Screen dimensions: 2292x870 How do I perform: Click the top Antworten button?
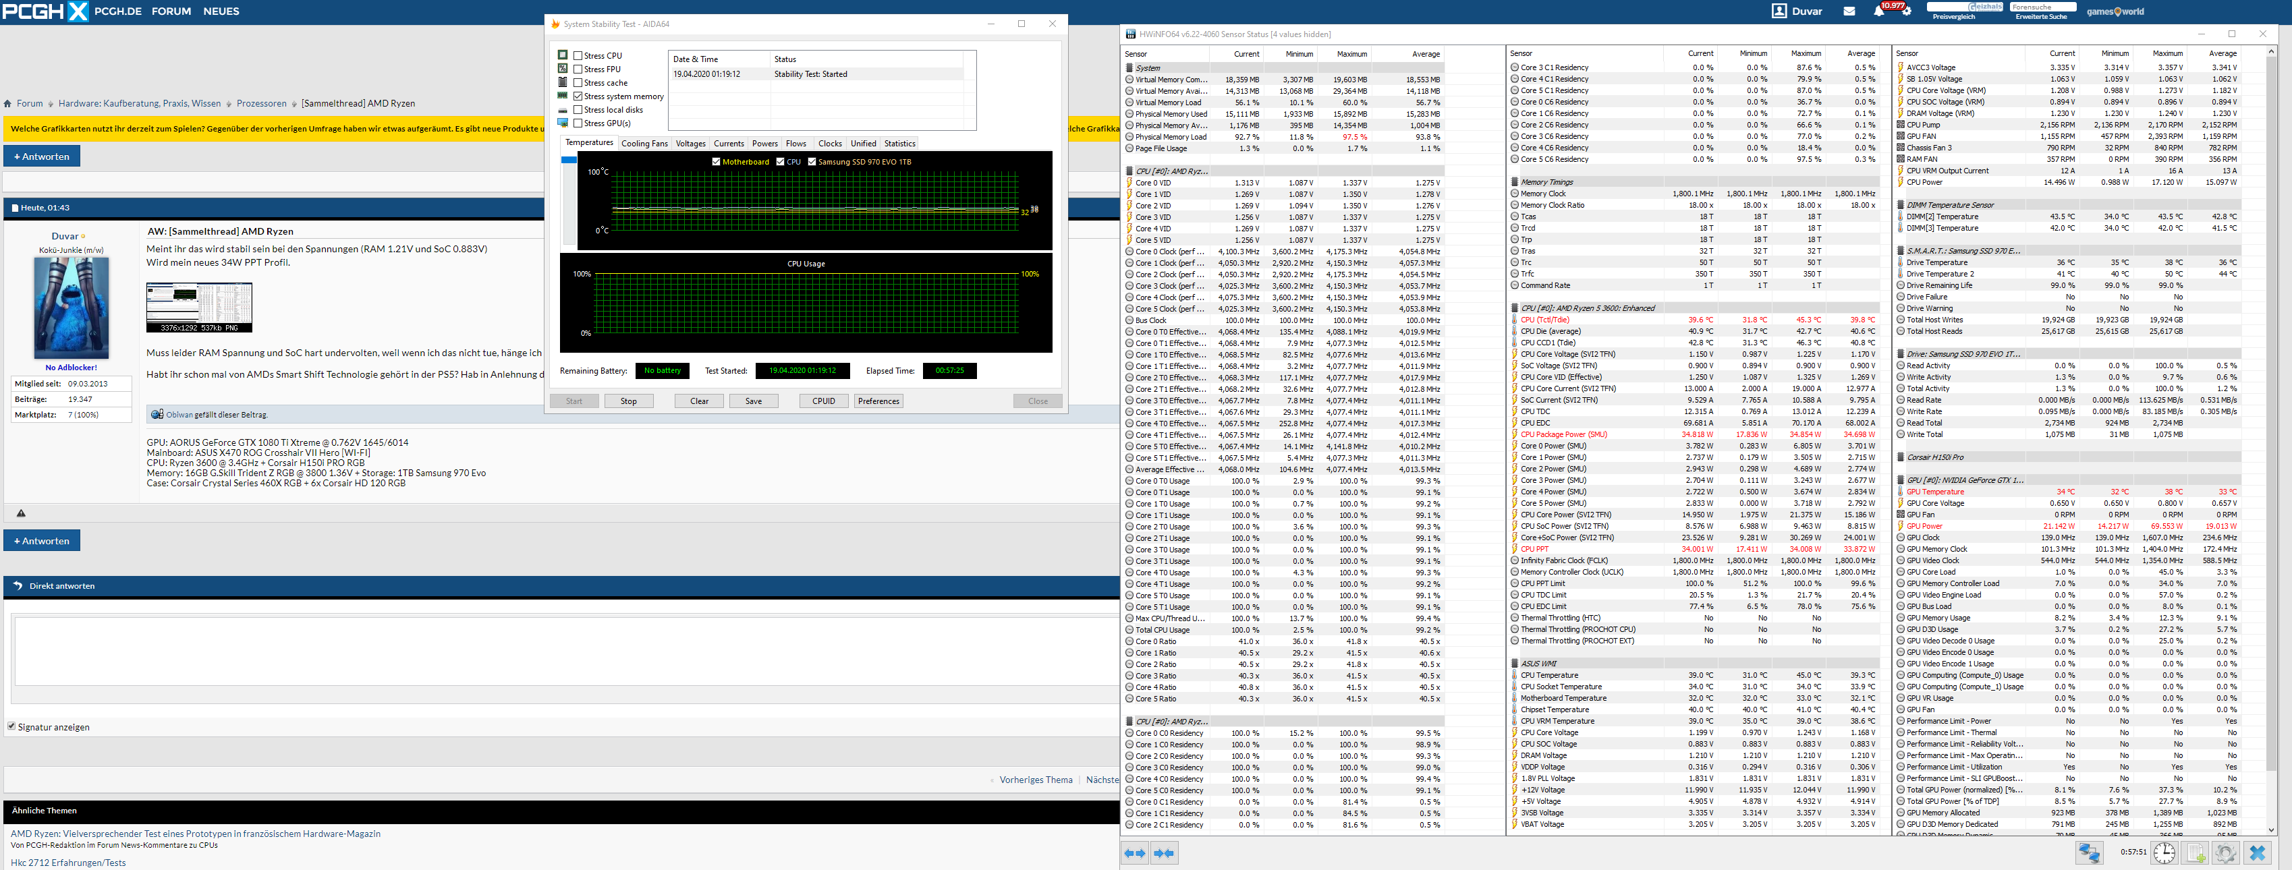click(x=42, y=156)
